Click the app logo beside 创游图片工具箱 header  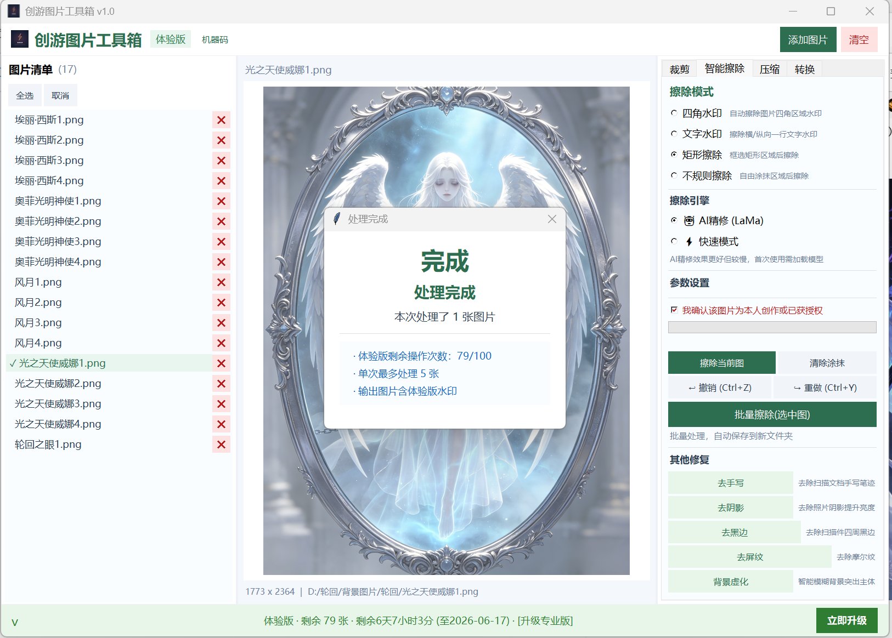click(20, 39)
